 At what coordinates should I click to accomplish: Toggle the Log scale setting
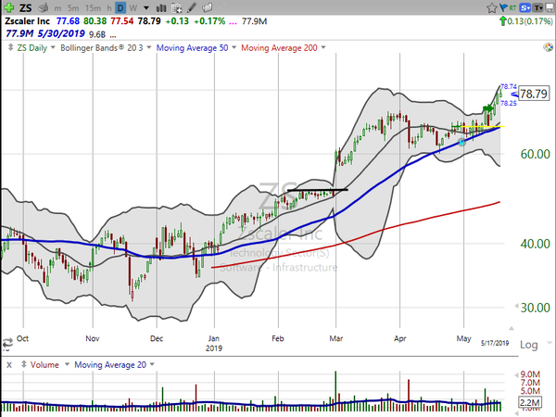point(529,345)
